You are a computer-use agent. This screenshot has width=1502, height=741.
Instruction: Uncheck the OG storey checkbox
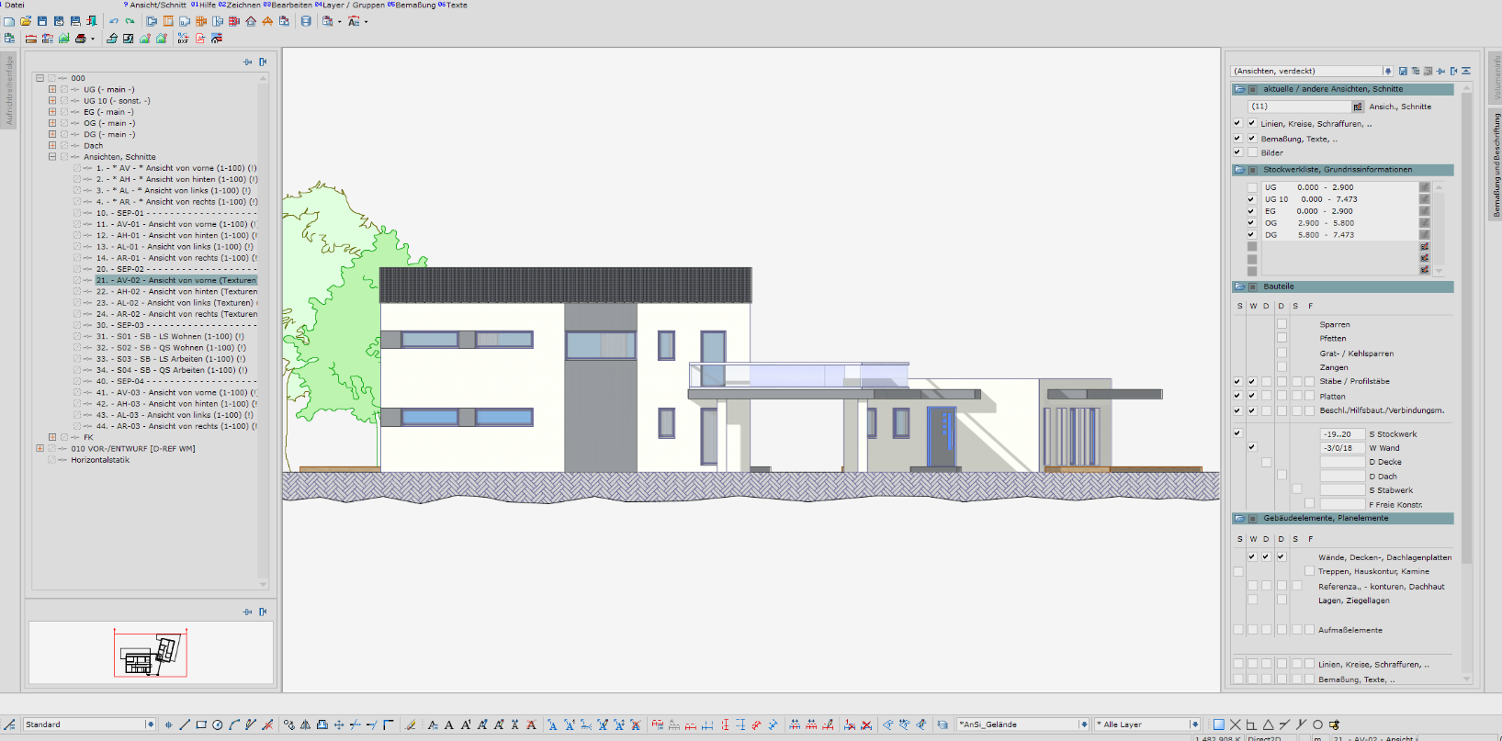tap(1251, 223)
